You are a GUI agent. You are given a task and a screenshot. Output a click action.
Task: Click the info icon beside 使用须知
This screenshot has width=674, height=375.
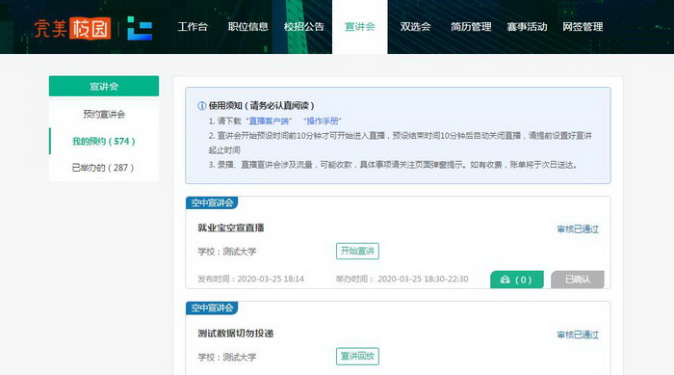[201, 105]
